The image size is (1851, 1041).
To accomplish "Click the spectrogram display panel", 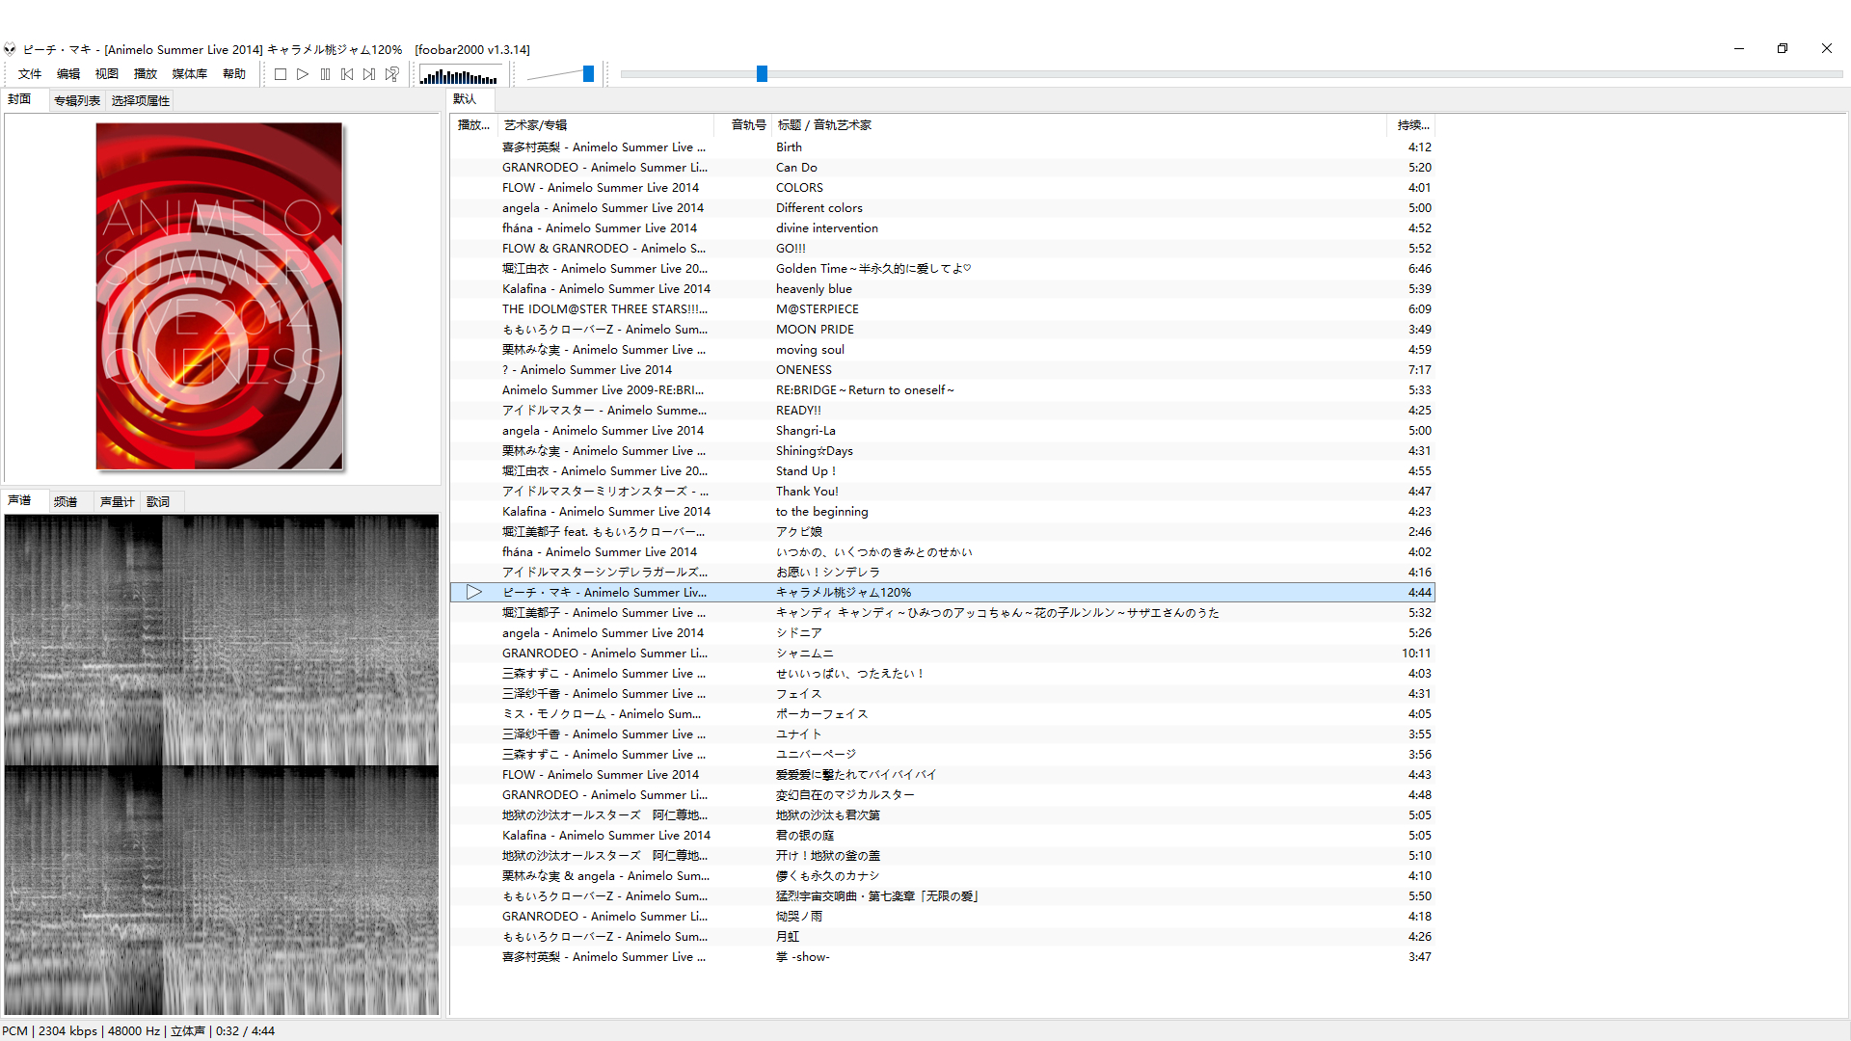I will 222,763.
